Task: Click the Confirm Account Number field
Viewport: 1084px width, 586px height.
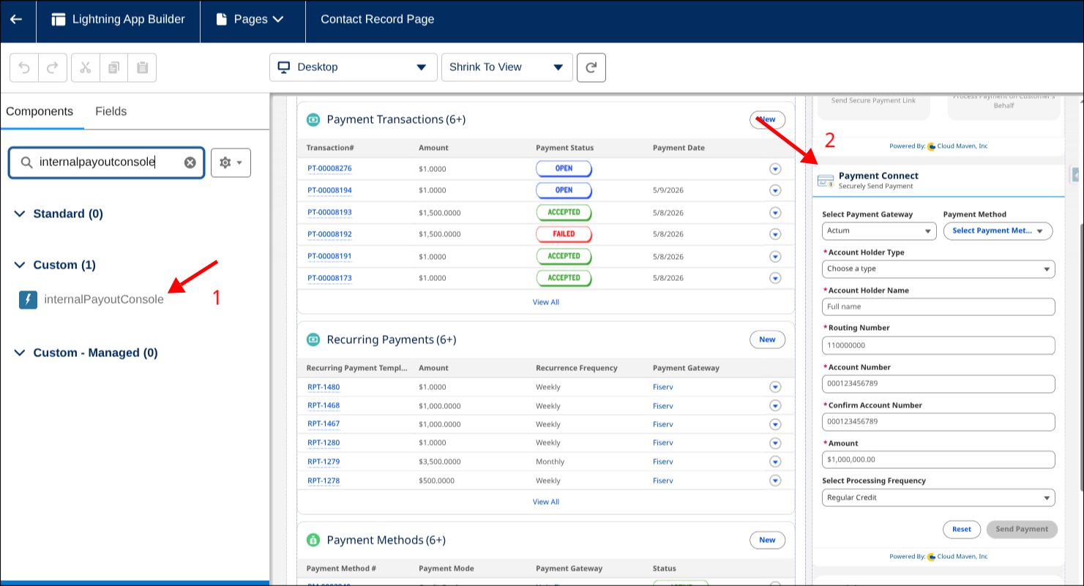Action: click(938, 421)
